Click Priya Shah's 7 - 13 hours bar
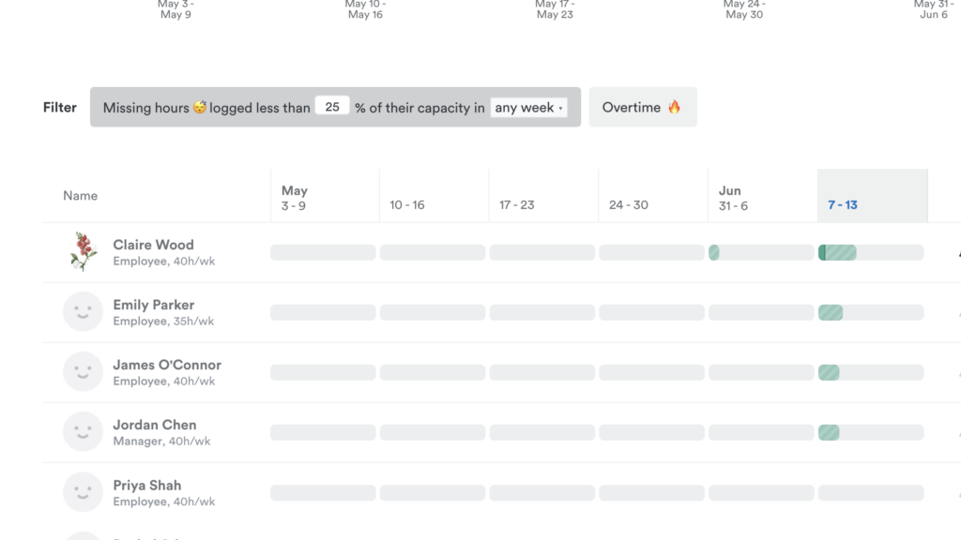The image size is (961, 540). pos(871,493)
